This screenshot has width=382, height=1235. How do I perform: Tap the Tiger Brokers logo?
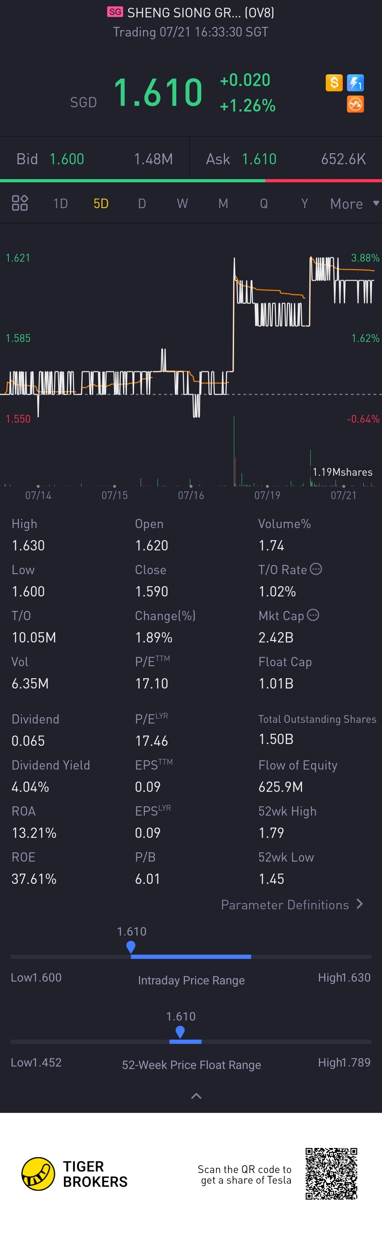click(74, 1174)
